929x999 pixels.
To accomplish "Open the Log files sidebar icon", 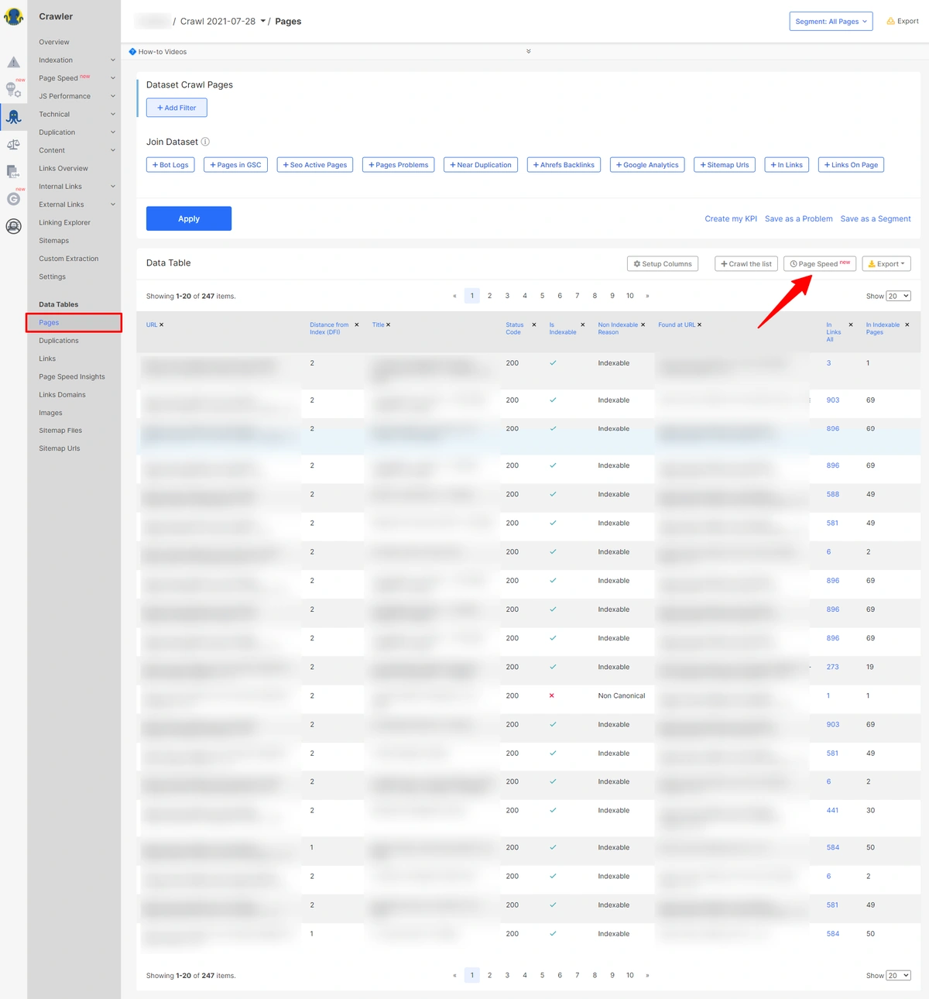I will coord(13,171).
